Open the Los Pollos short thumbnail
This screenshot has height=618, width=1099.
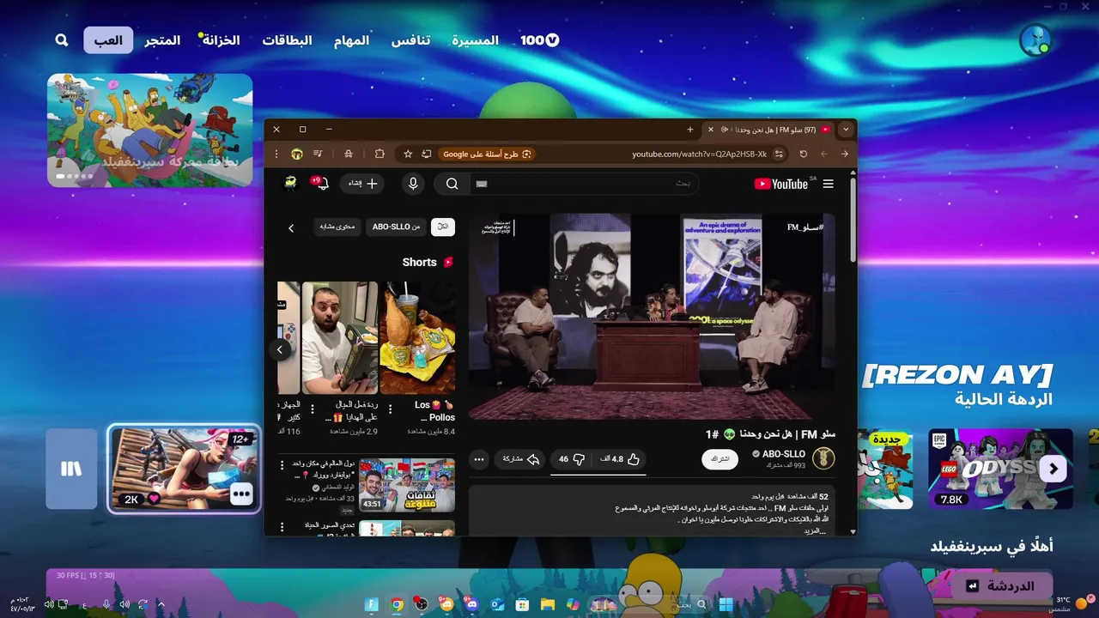pos(417,337)
